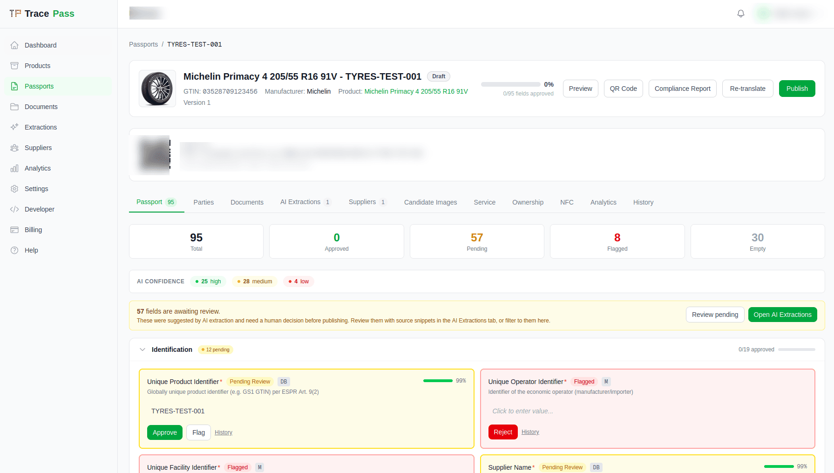This screenshot has width=834, height=473.
Task: Approve the Unique Product Identifier field
Action: coord(165,432)
